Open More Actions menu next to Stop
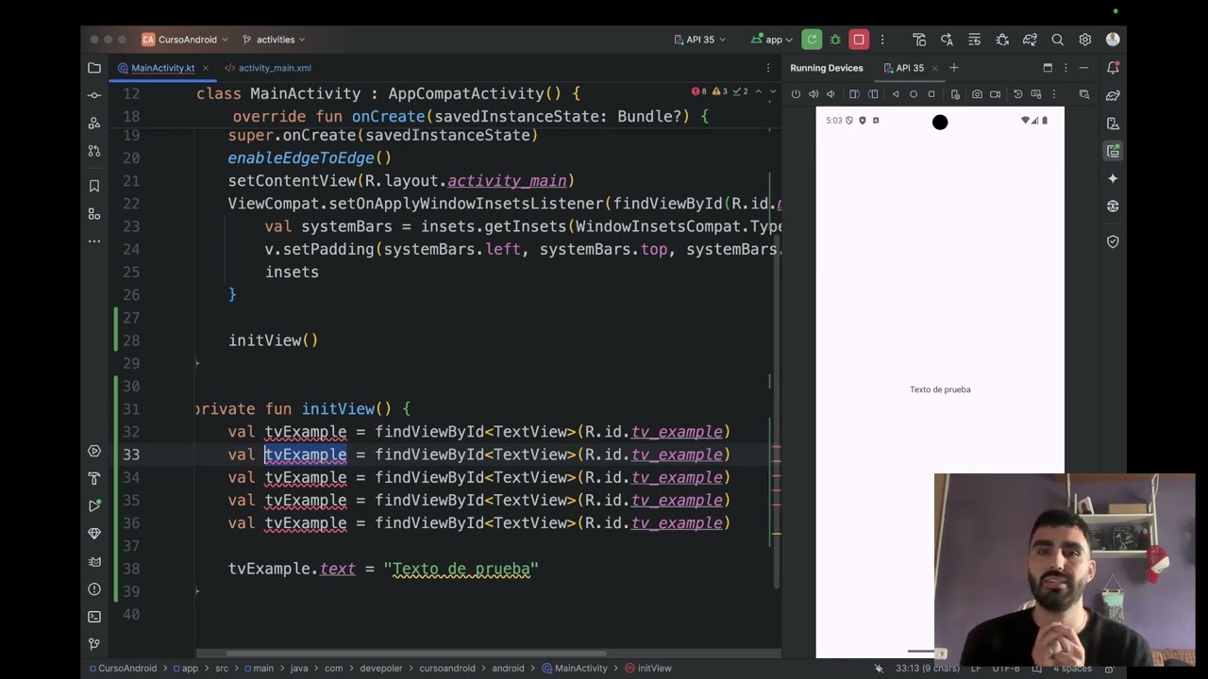Viewport: 1208px width, 679px height. point(882,40)
